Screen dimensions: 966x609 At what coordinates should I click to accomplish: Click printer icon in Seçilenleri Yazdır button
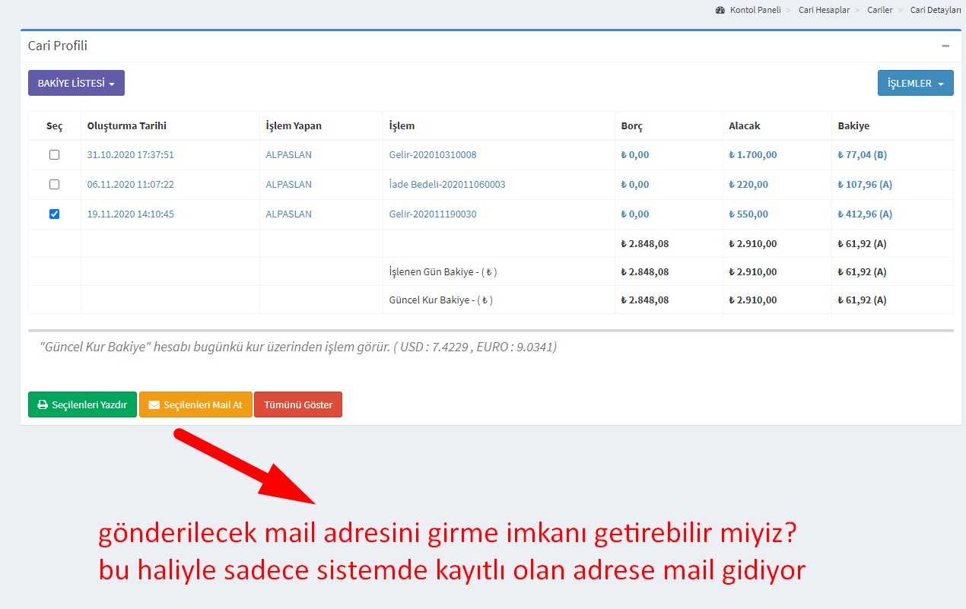(43, 405)
